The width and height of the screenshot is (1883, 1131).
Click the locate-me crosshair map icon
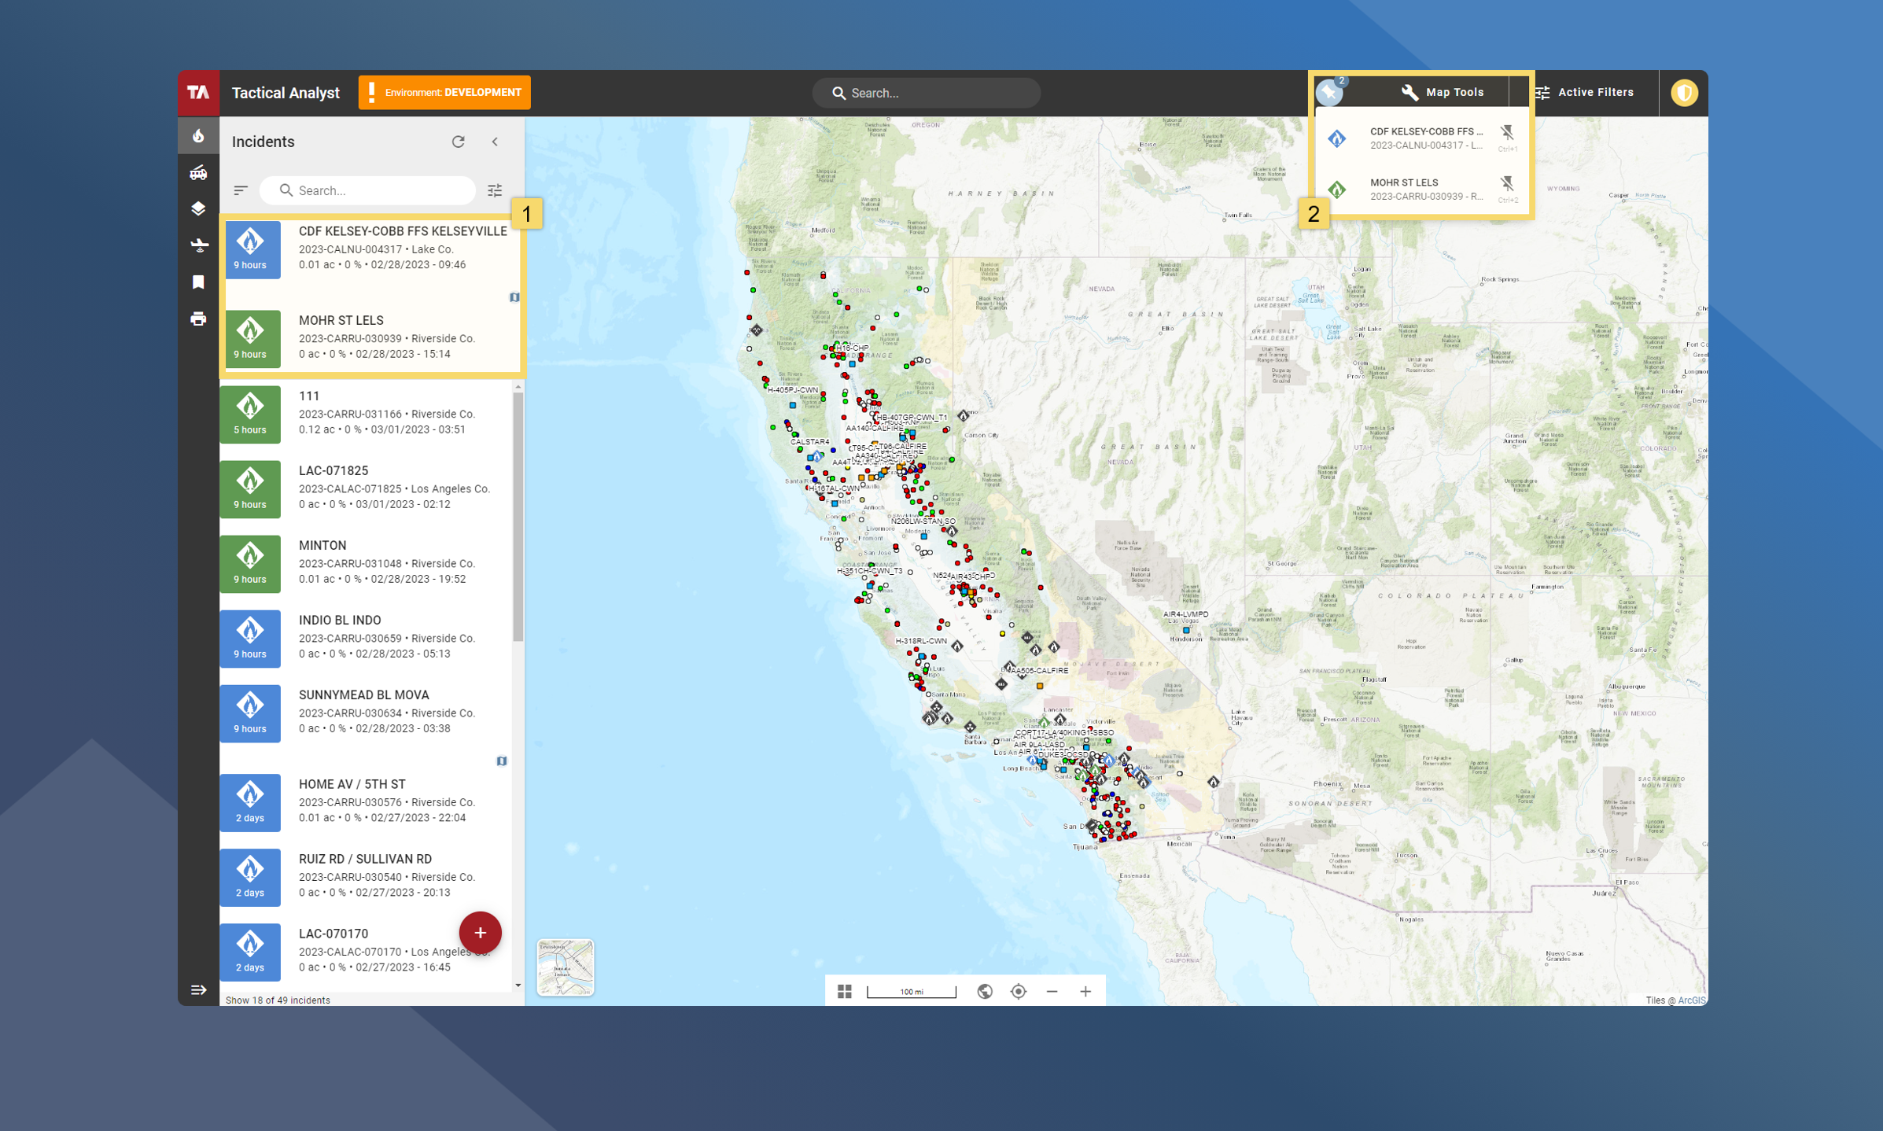tap(1018, 991)
